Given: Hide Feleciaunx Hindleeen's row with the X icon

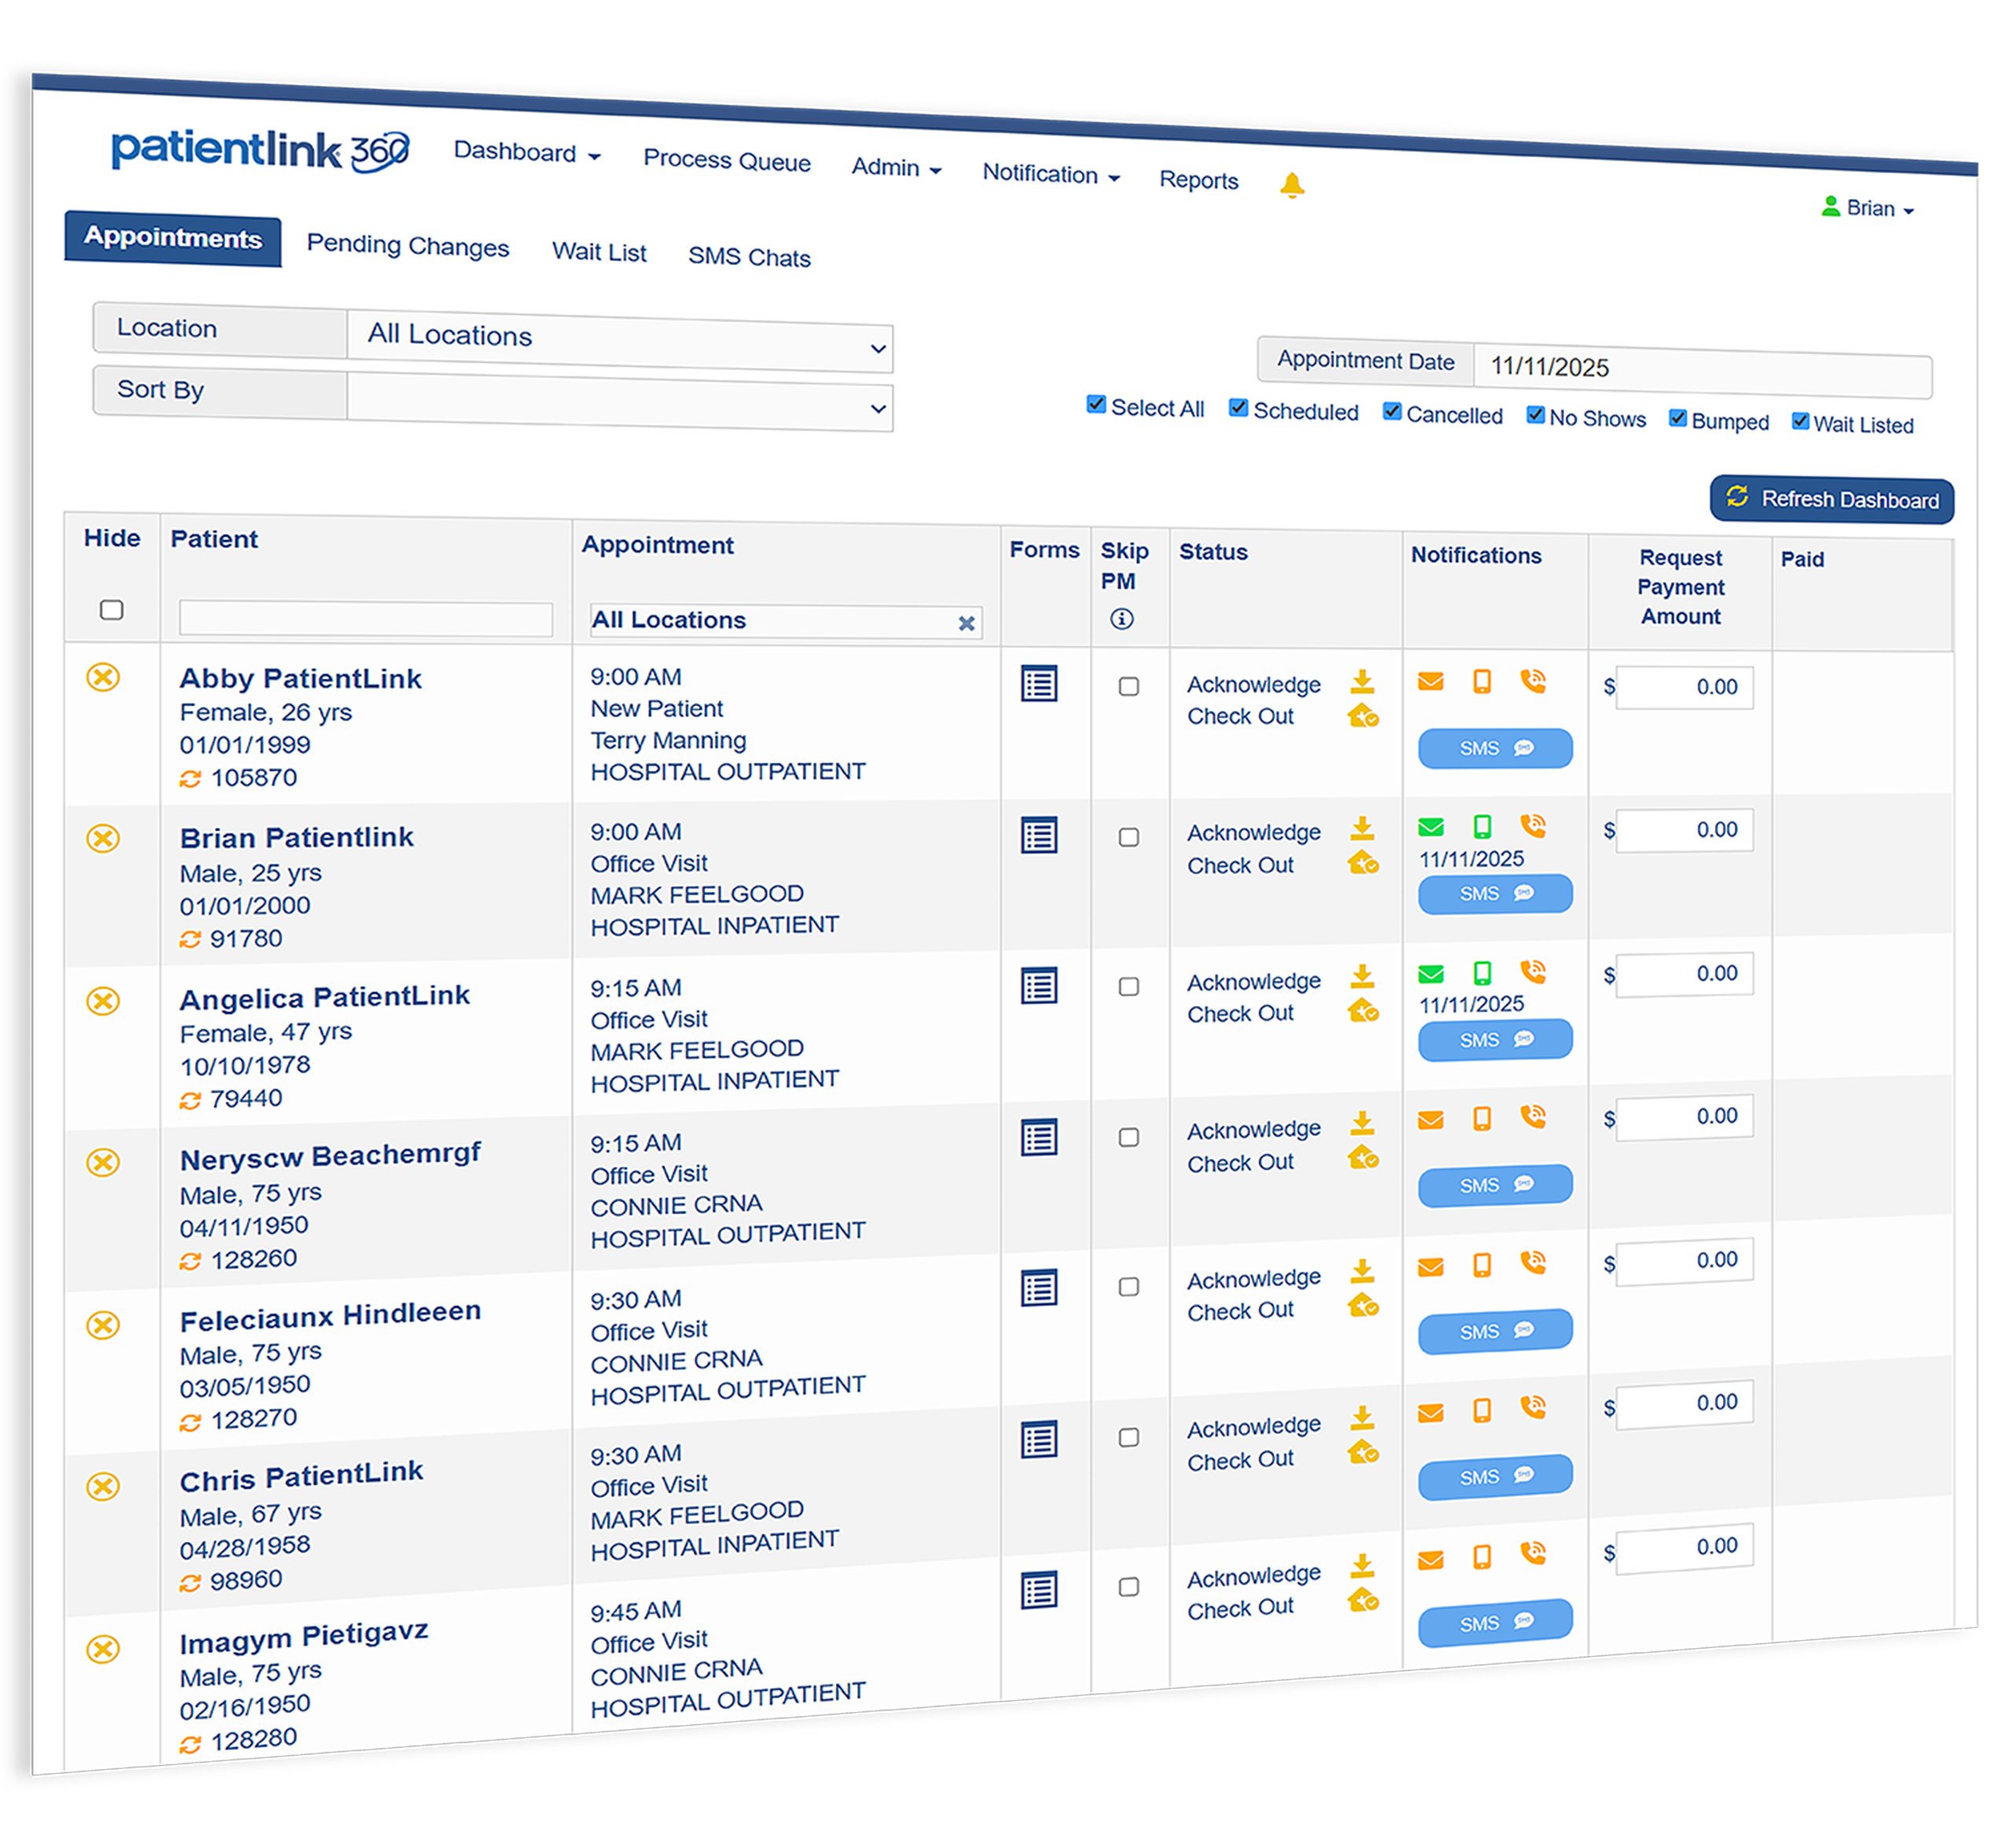Looking at the screenshot, I should [x=103, y=1326].
